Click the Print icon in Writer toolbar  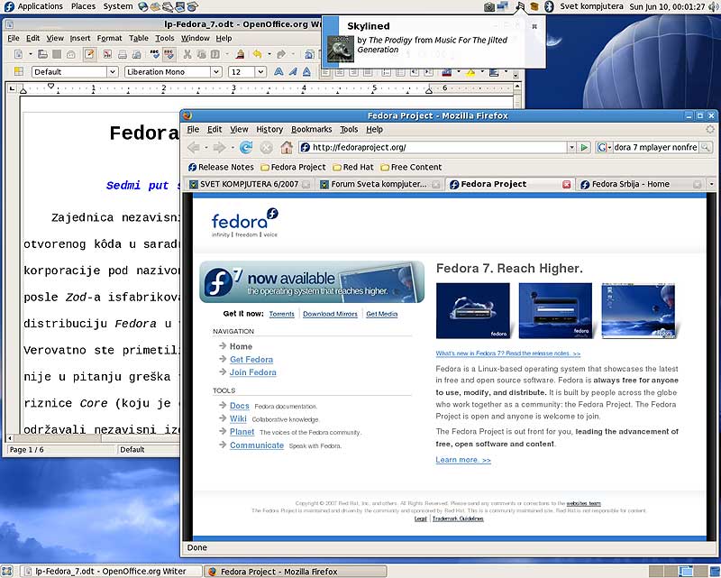click(123, 54)
